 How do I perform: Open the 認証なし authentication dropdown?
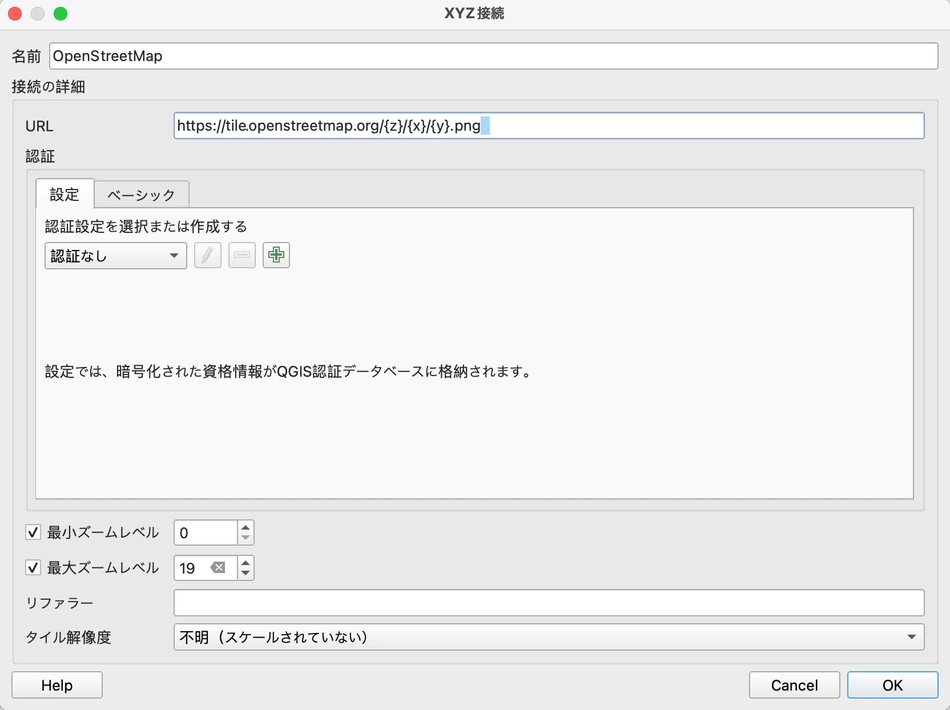(116, 256)
